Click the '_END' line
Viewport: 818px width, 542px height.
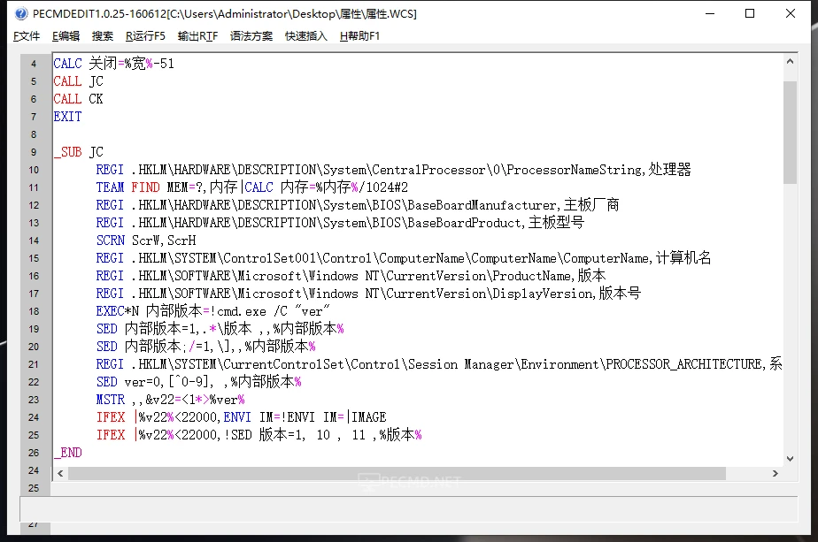coord(68,453)
